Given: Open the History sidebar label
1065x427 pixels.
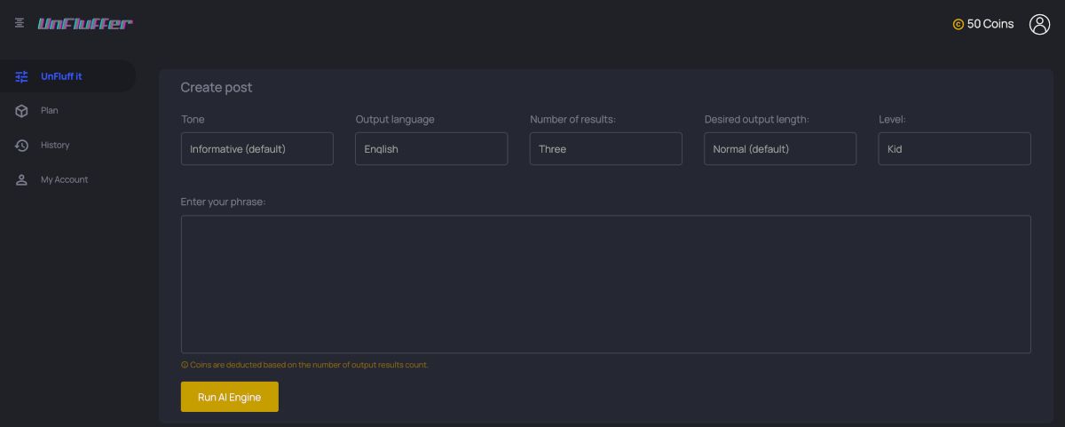Looking at the screenshot, I should 55,146.
